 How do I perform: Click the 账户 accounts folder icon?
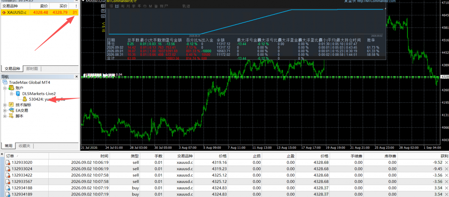point(11,88)
